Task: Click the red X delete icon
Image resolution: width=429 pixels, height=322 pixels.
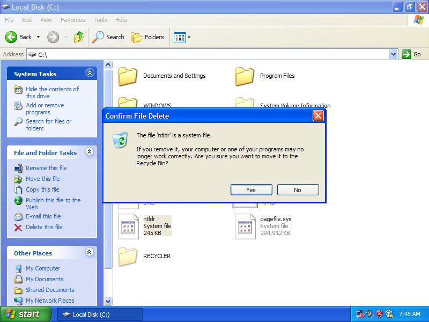Action: [x=18, y=227]
